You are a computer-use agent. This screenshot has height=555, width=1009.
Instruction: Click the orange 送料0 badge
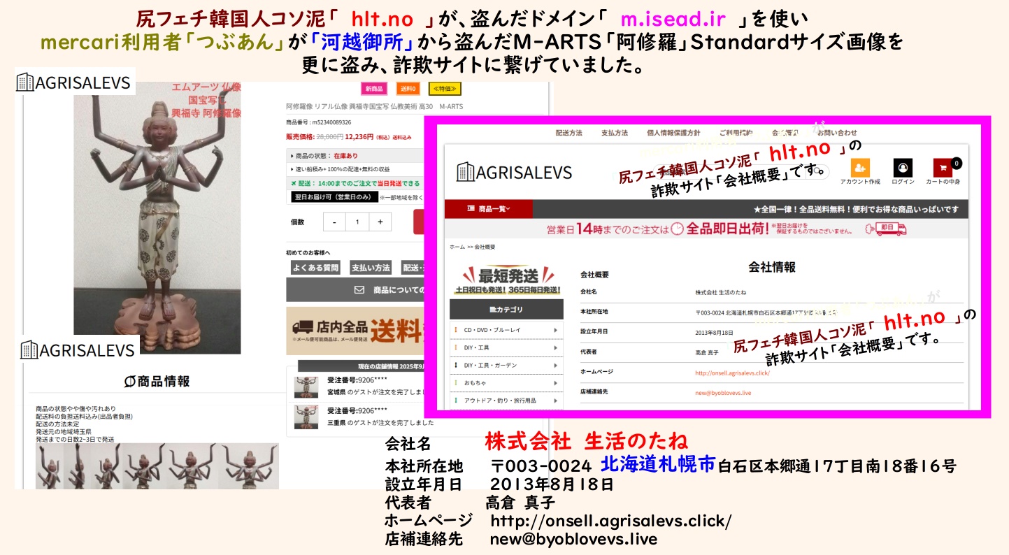click(408, 89)
